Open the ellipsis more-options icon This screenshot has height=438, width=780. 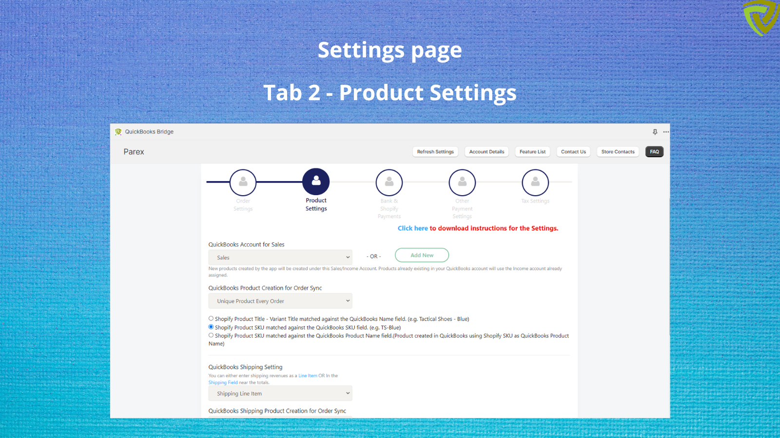click(666, 131)
